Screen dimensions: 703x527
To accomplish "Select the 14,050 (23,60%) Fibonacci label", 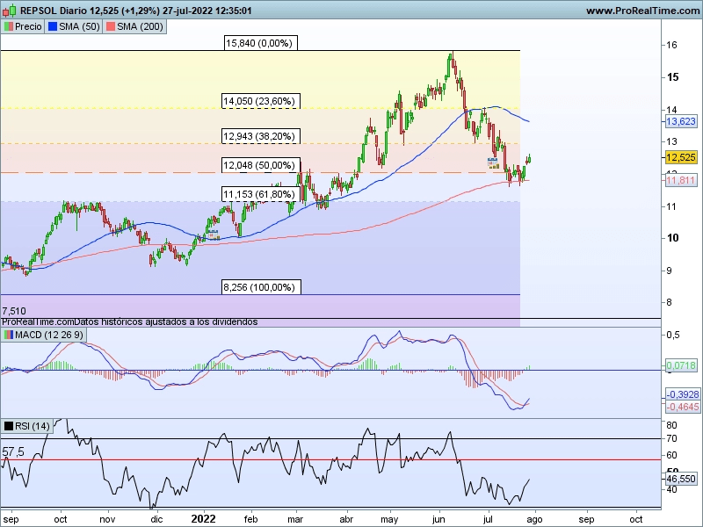I will [x=259, y=101].
